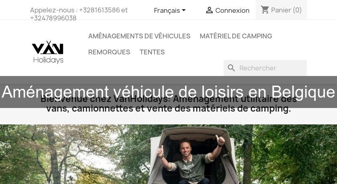337x184 pixels.
Task: Click phone number +32478996038
Action: point(53,18)
